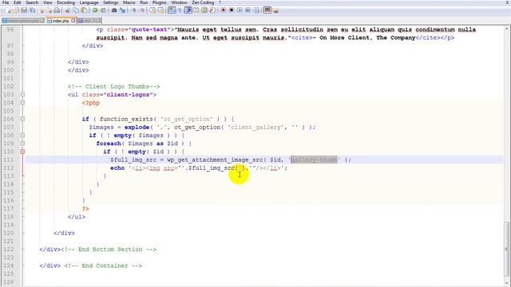511x287 pixels.
Task: Click 'explode' function on line 107
Action: pos(137,128)
